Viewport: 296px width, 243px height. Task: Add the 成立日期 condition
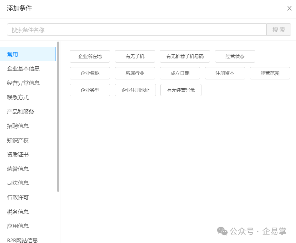coord(180,73)
